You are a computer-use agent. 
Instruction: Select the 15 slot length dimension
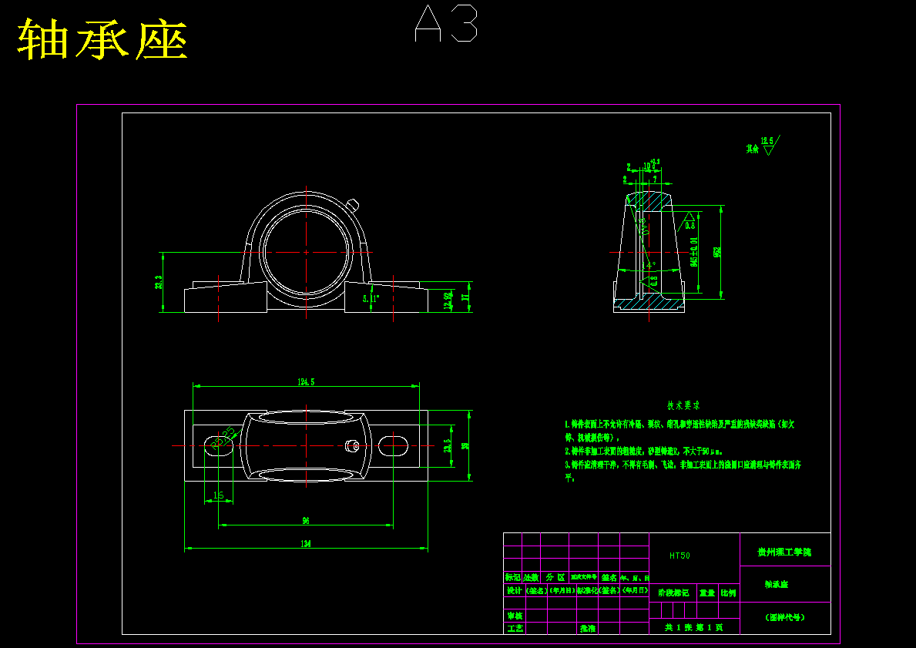point(219,495)
